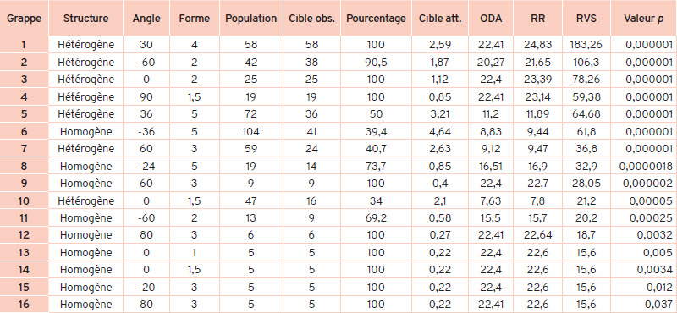This screenshot has height=313, width=677.
Task: Select grappe number 16 row label
Action: coord(25,305)
